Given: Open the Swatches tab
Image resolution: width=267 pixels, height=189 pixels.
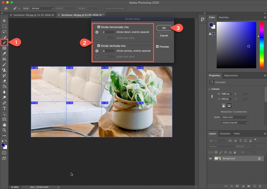Looking at the screenshot, I should coord(224,17).
